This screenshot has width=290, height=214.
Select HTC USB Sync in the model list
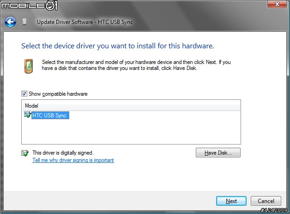point(49,116)
